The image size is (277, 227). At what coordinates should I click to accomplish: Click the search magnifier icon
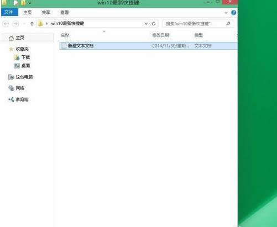pyautogui.click(x=228, y=24)
